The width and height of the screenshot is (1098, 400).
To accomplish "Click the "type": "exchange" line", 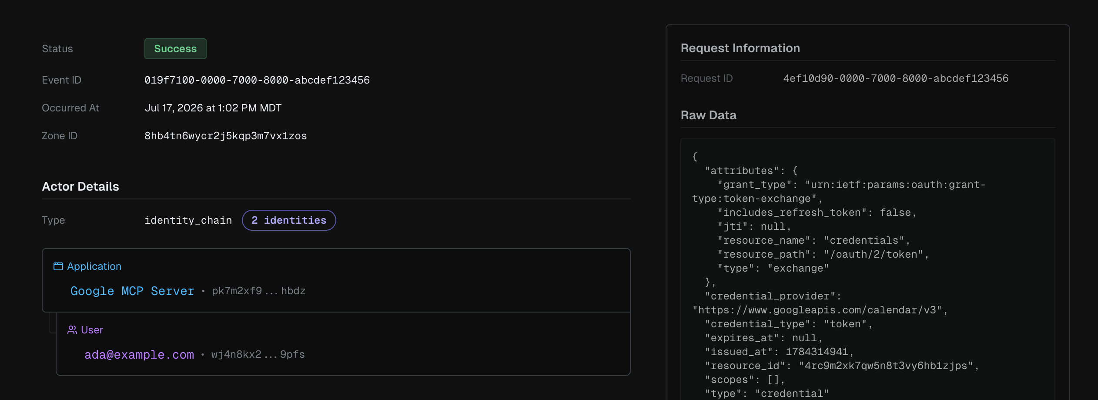I will pyautogui.click(x=773, y=268).
